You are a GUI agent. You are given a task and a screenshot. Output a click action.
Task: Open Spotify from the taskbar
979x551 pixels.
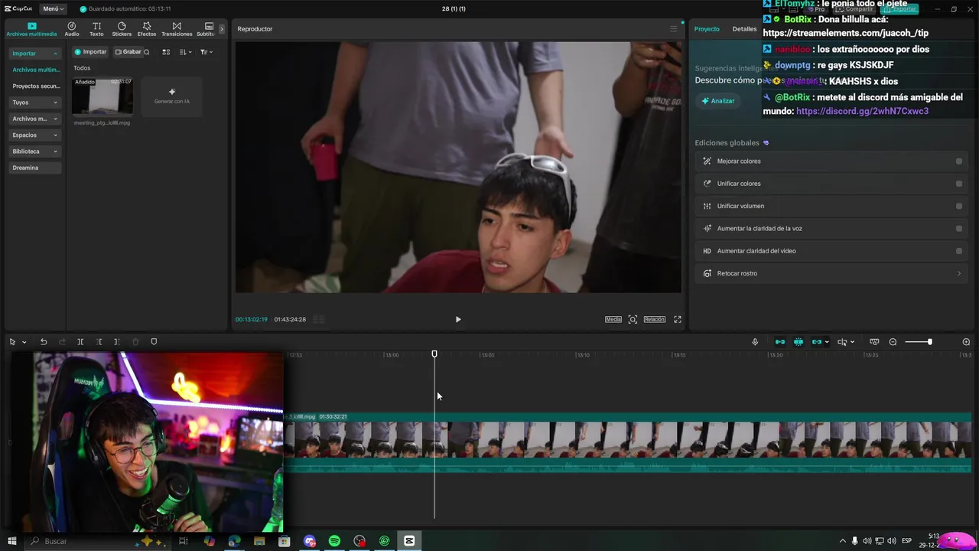334,541
